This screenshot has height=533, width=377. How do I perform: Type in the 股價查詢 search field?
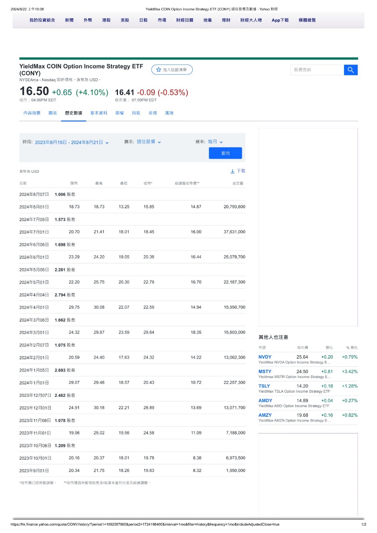click(317, 70)
